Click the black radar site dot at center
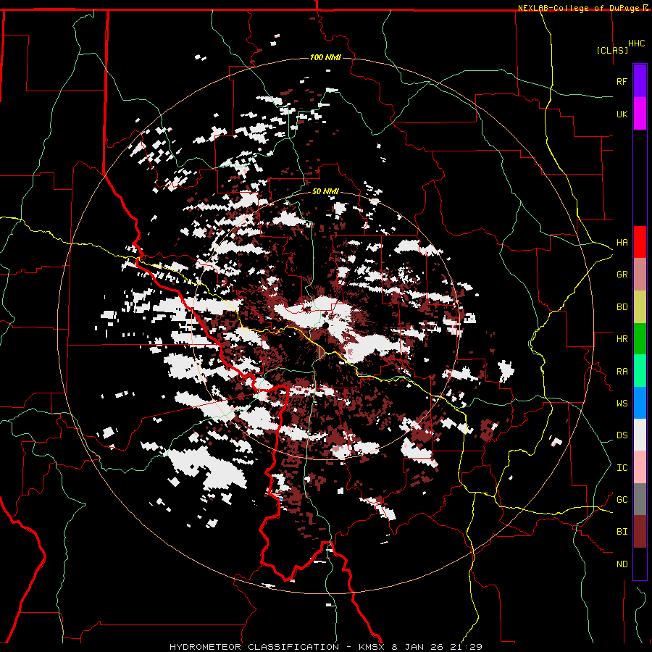This screenshot has width=652, height=652. [x=326, y=325]
